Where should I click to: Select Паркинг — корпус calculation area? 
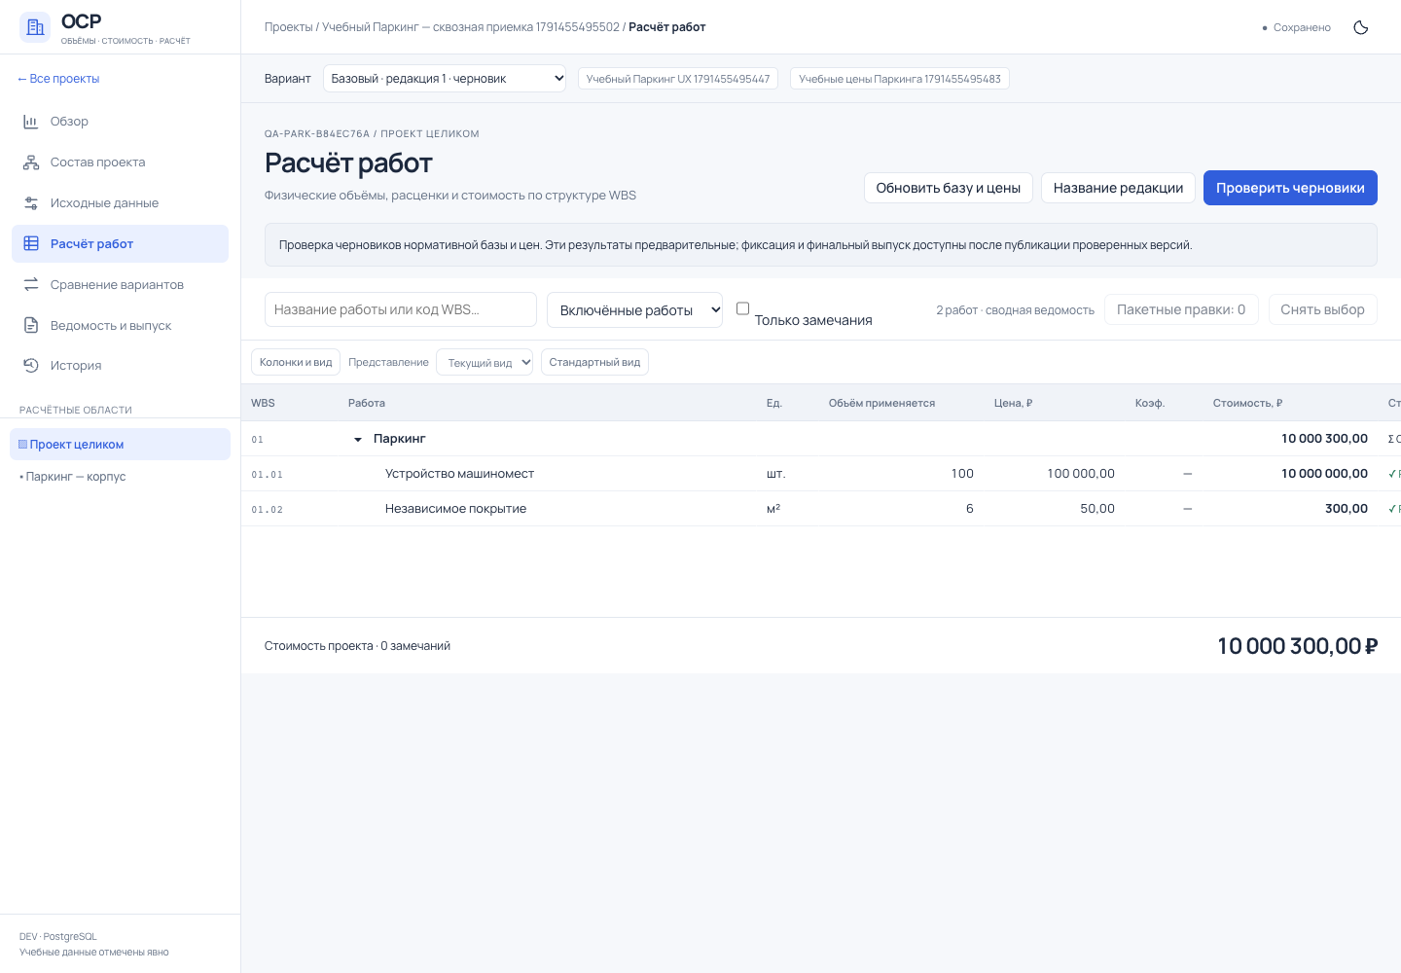pyautogui.click(x=120, y=477)
